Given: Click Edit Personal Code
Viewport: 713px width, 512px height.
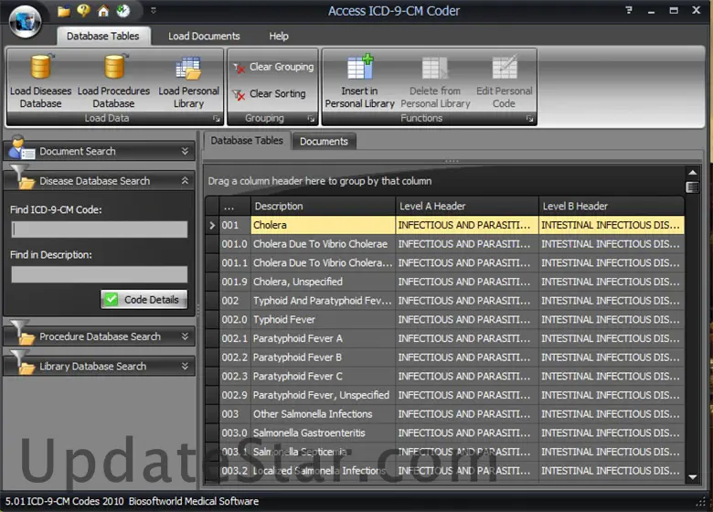Looking at the screenshot, I should tap(505, 82).
